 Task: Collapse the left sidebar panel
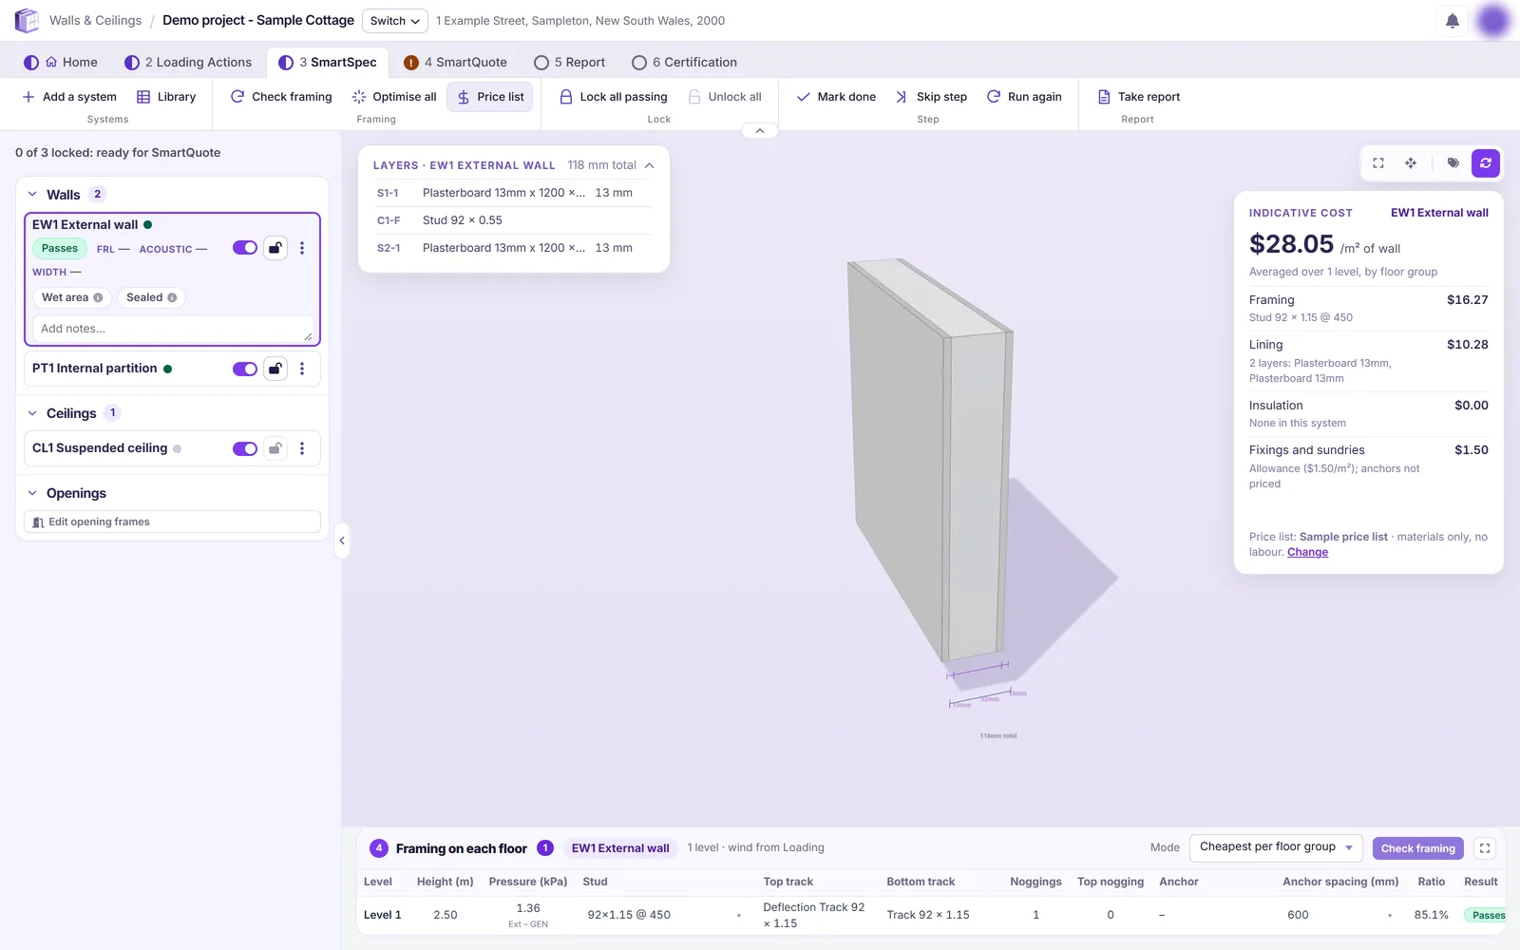[342, 541]
